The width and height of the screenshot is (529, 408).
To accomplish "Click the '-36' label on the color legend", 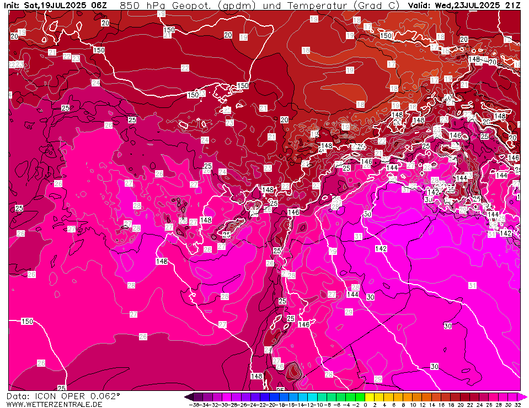I will (x=193, y=405).
